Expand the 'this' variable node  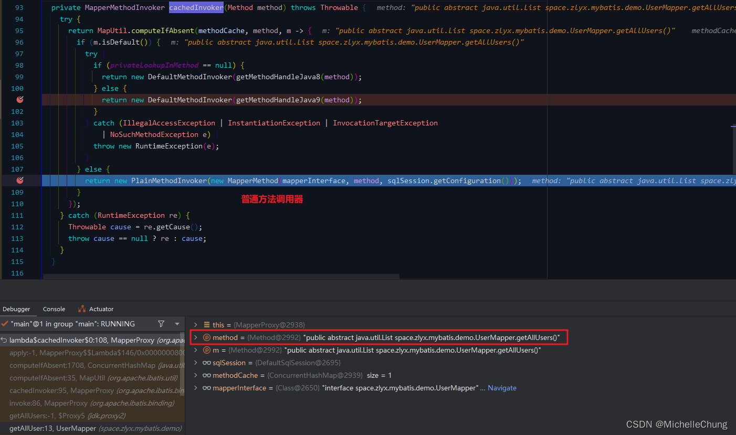point(196,325)
